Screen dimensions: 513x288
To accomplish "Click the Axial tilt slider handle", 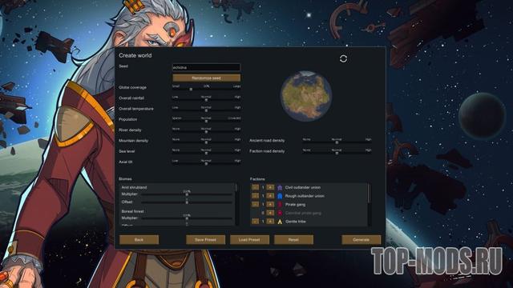I will click(x=206, y=163).
